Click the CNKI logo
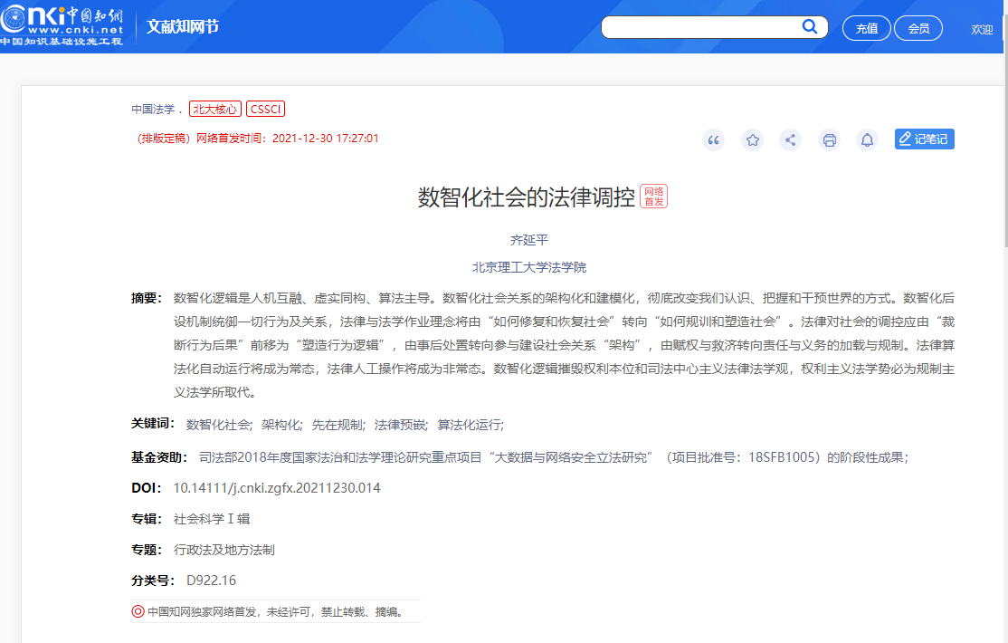Image resolution: width=1008 pixels, height=643 pixels. (62, 25)
